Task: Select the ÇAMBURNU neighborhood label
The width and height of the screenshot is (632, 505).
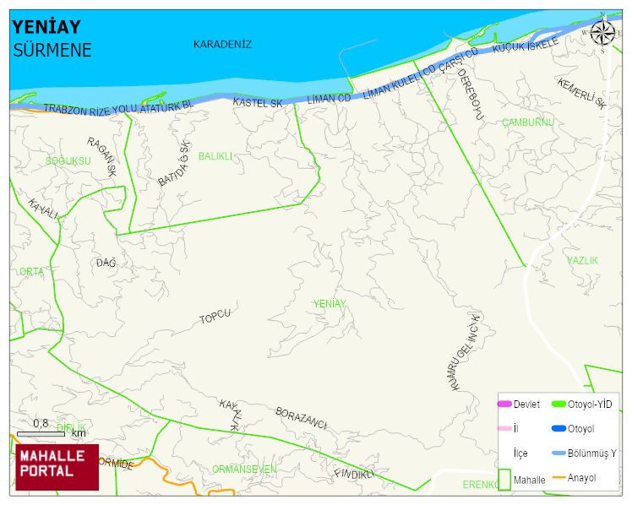Action: [x=527, y=122]
